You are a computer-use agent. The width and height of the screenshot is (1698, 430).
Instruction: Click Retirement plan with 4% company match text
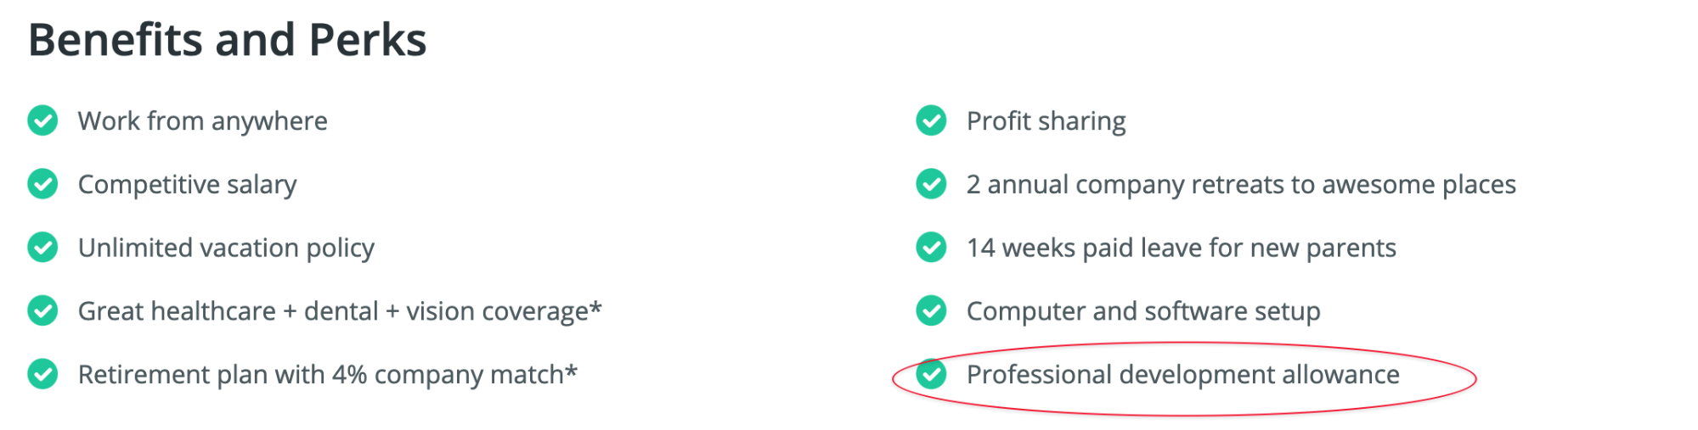point(328,375)
